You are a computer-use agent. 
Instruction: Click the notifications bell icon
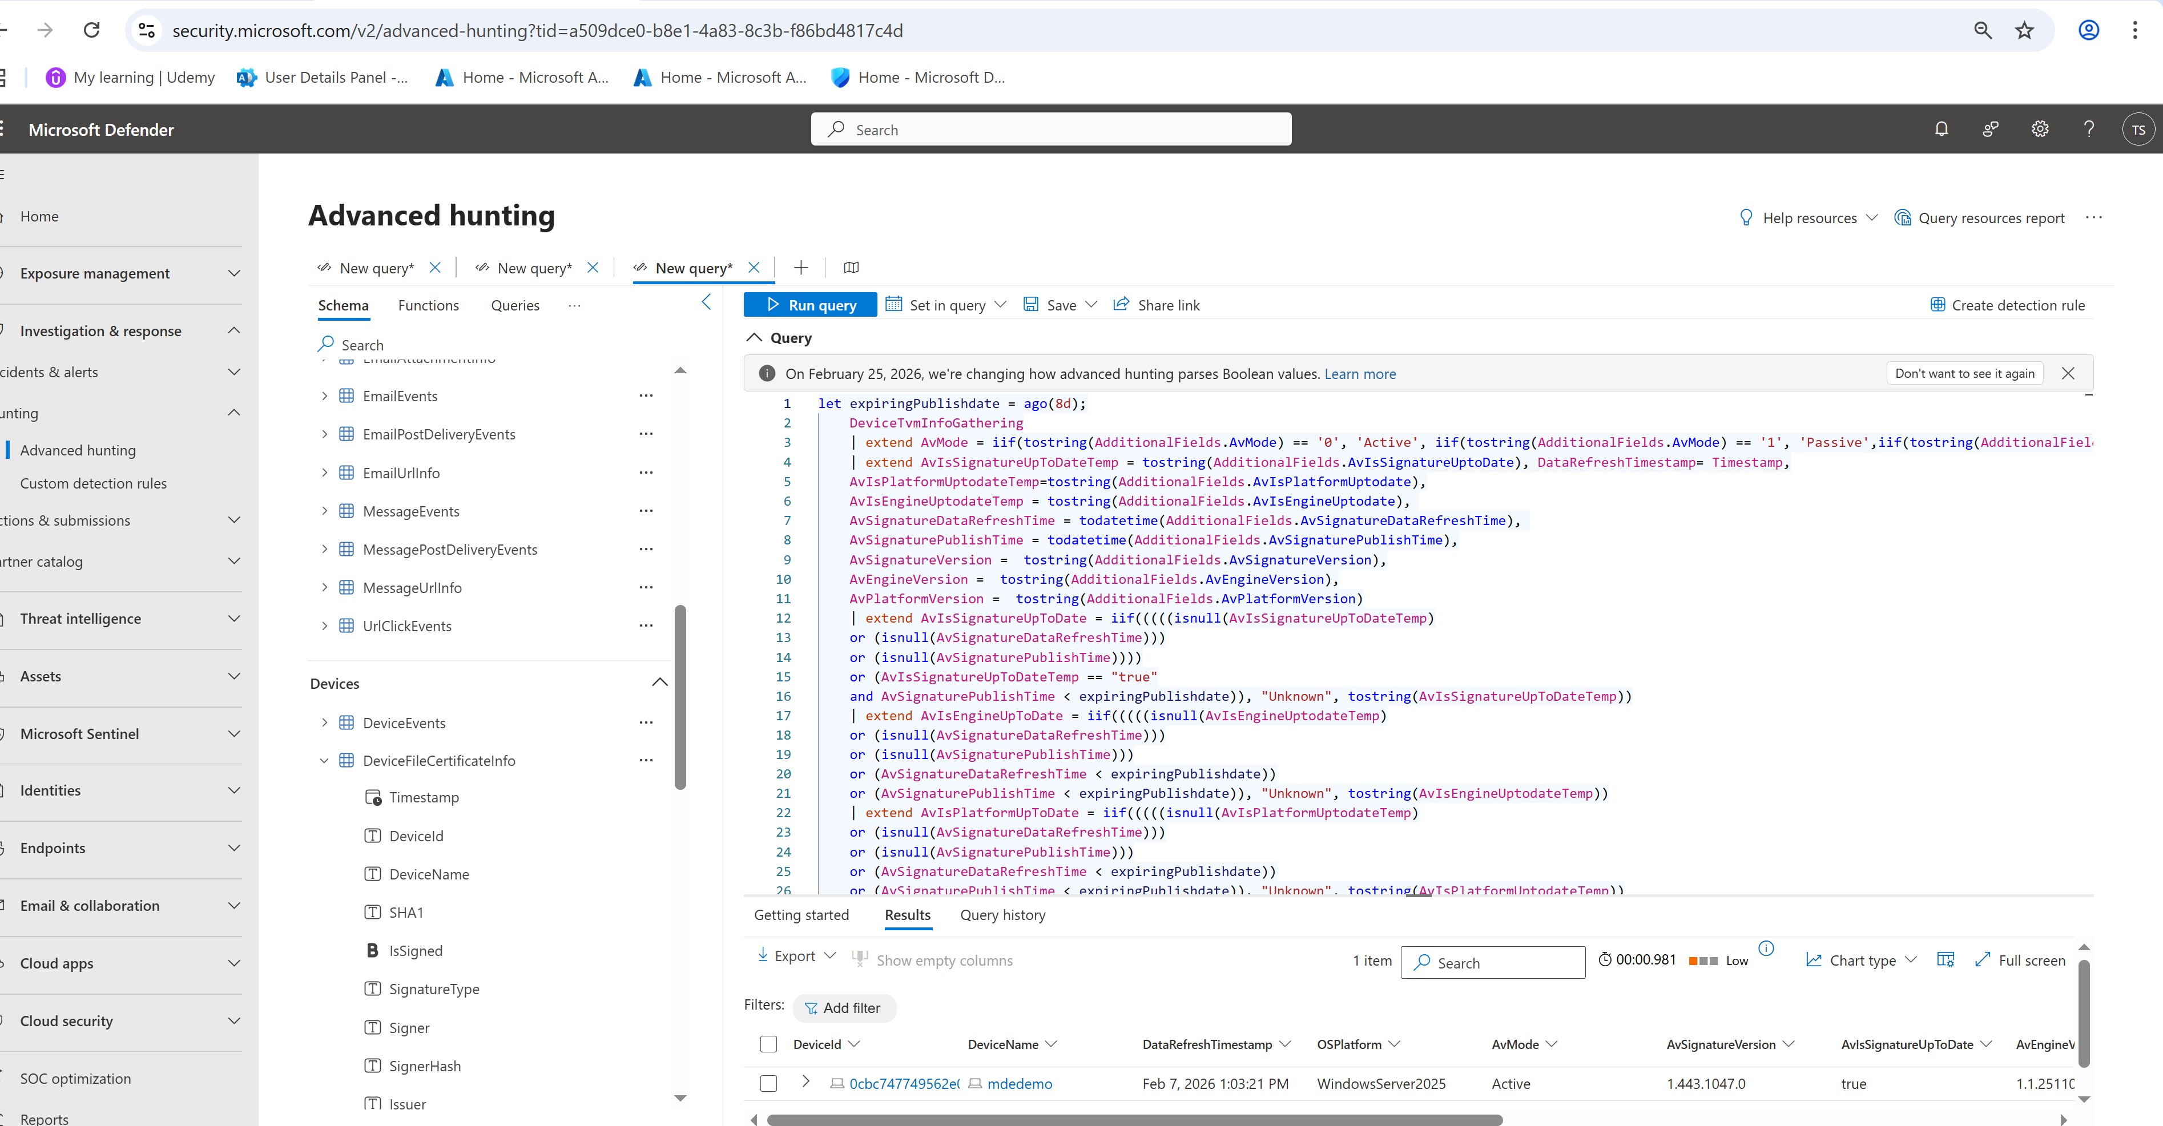(1942, 130)
